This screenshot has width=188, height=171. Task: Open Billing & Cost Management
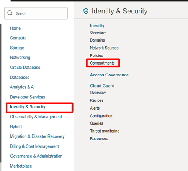(x=34, y=146)
